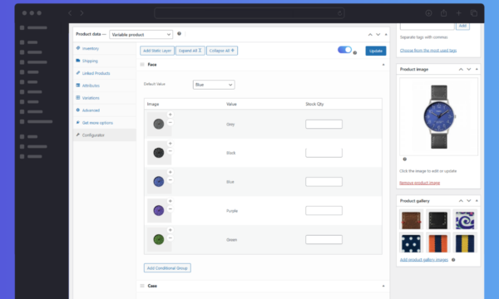Click the minus icon in Green row
Viewport: 499px width, 299px height.
coord(170,238)
